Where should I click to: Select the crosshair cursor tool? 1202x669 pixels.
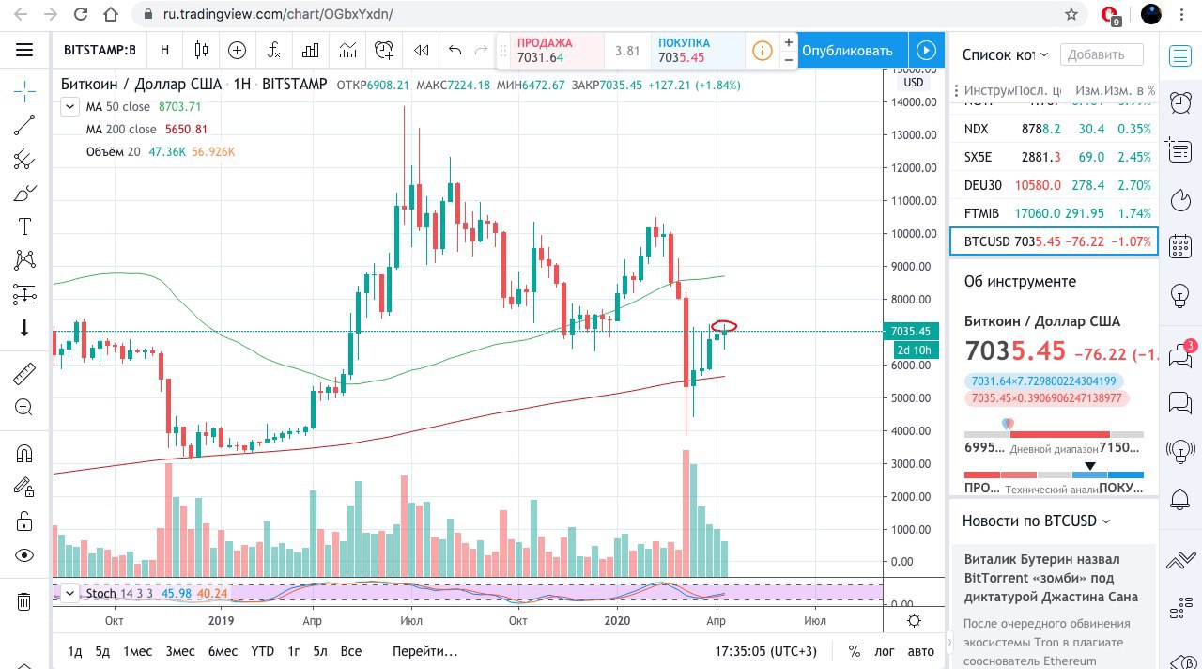(24, 91)
